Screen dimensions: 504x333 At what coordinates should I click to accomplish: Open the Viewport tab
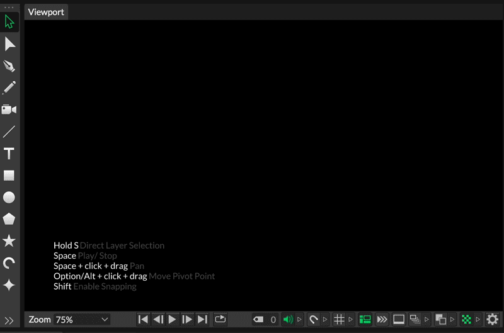(46, 12)
